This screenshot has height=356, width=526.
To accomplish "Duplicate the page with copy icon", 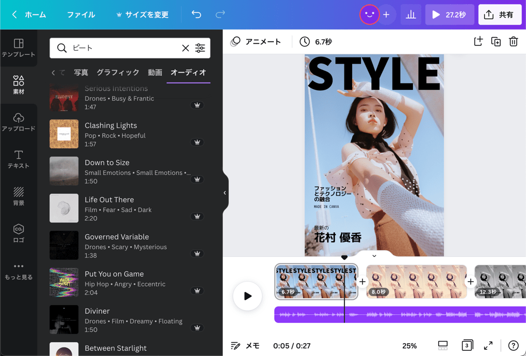I will click(496, 42).
